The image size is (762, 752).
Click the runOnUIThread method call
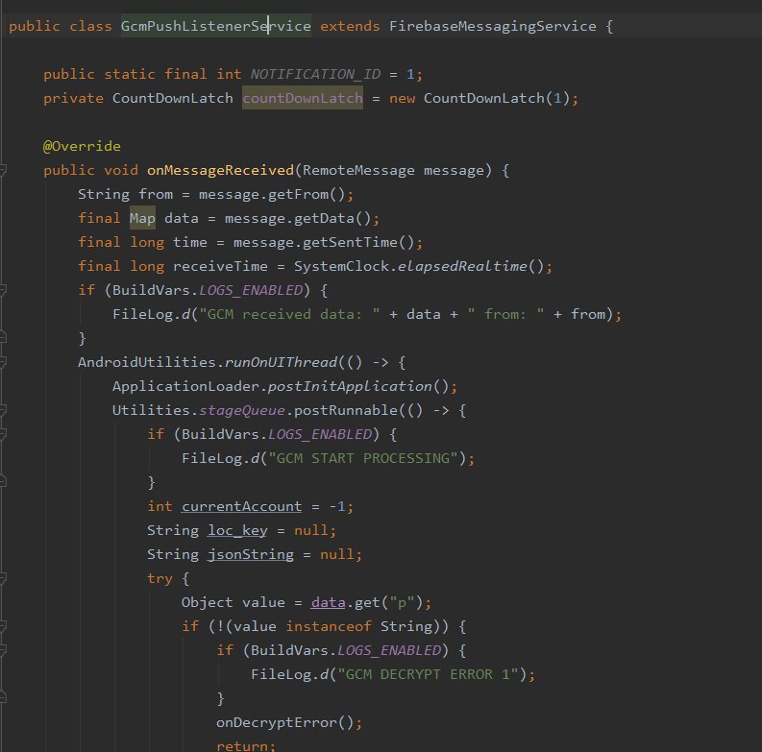coord(281,362)
